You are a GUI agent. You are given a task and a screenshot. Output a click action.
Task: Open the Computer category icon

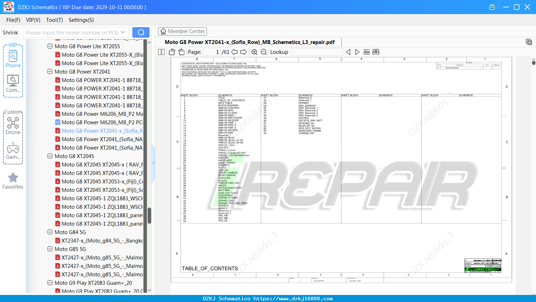point(13,84)
